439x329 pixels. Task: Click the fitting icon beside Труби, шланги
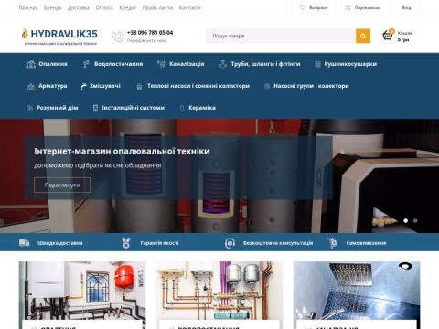(x=223, y=64)
